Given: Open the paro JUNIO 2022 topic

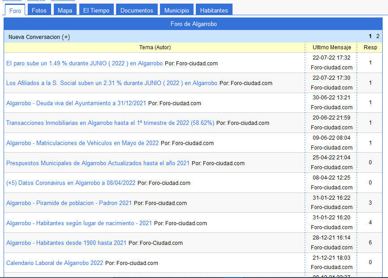Looking at the screenshot, I should [84, 64].
